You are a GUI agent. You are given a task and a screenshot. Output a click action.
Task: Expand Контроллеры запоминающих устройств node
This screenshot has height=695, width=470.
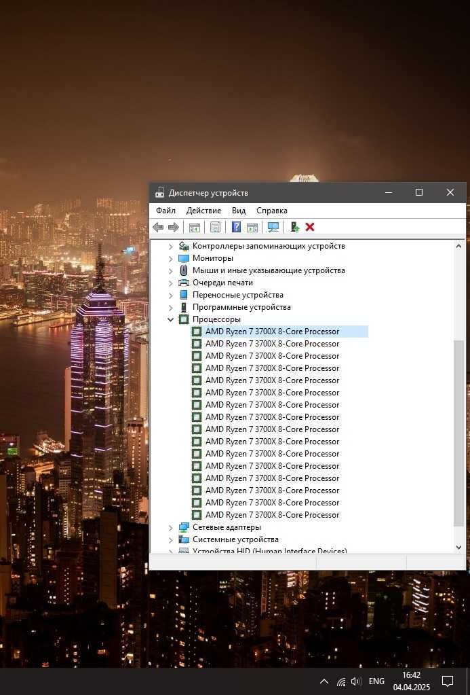tap(171, 247)
